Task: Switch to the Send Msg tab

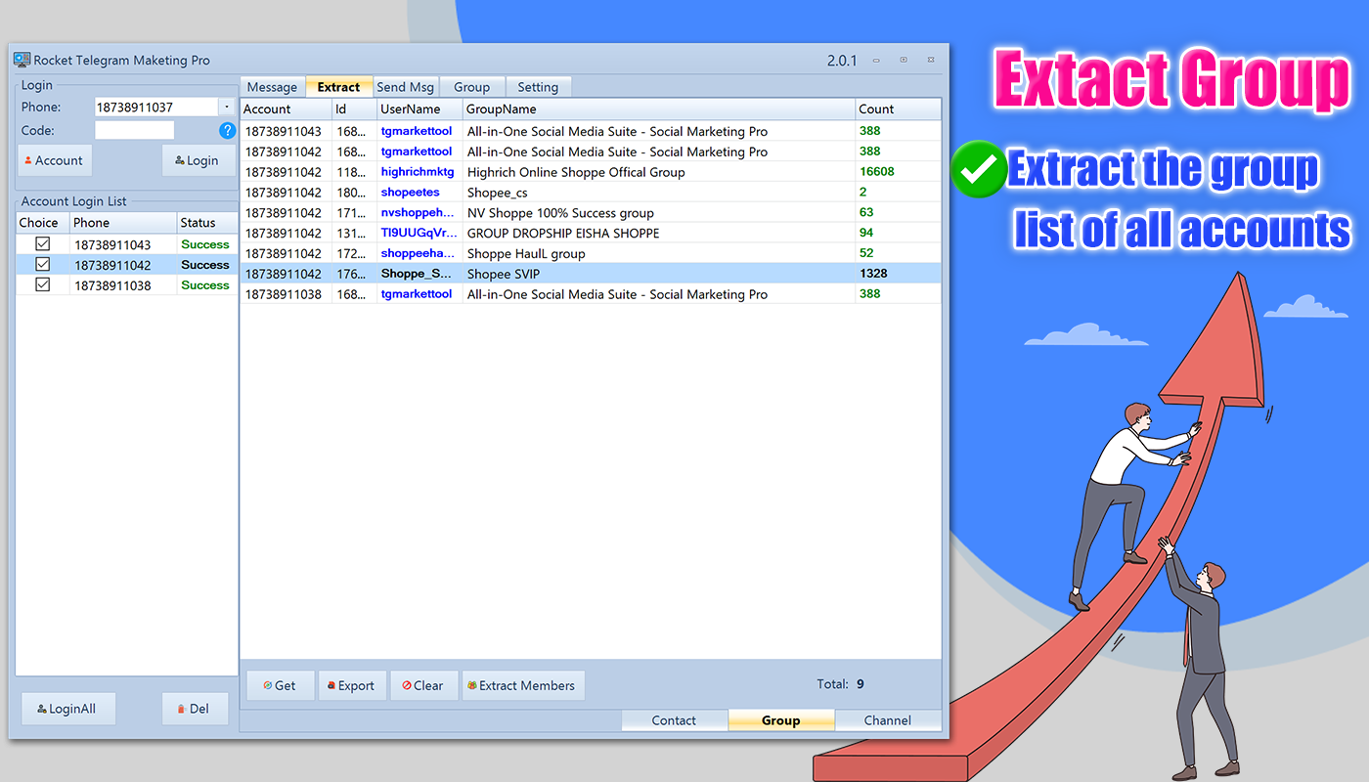Action: (405, 86)
